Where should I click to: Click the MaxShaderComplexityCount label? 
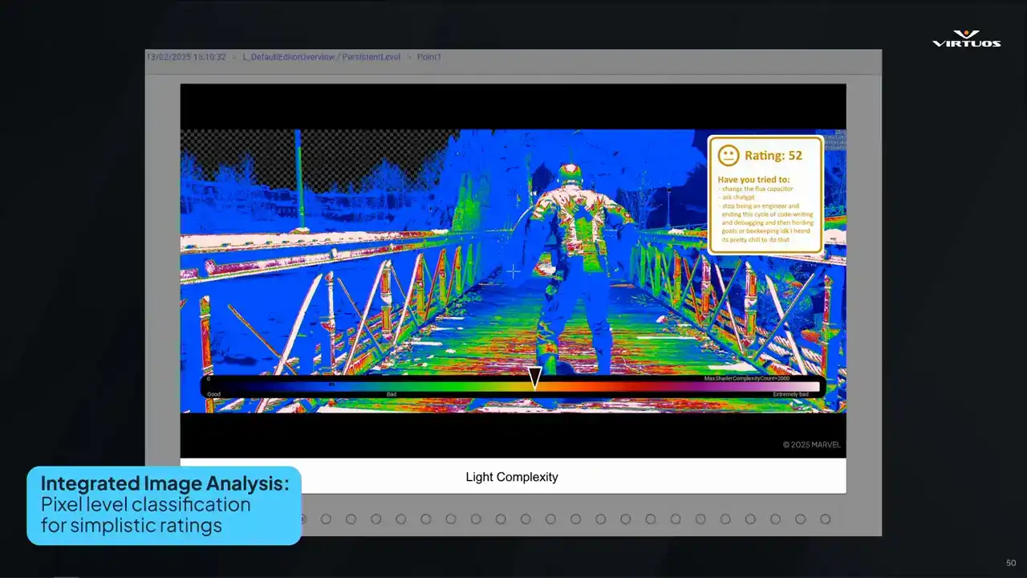pos(746,377)
